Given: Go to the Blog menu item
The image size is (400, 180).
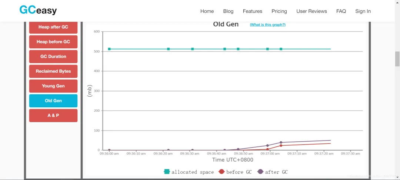Looking at the screenshot, I should [x=228, y=11].
